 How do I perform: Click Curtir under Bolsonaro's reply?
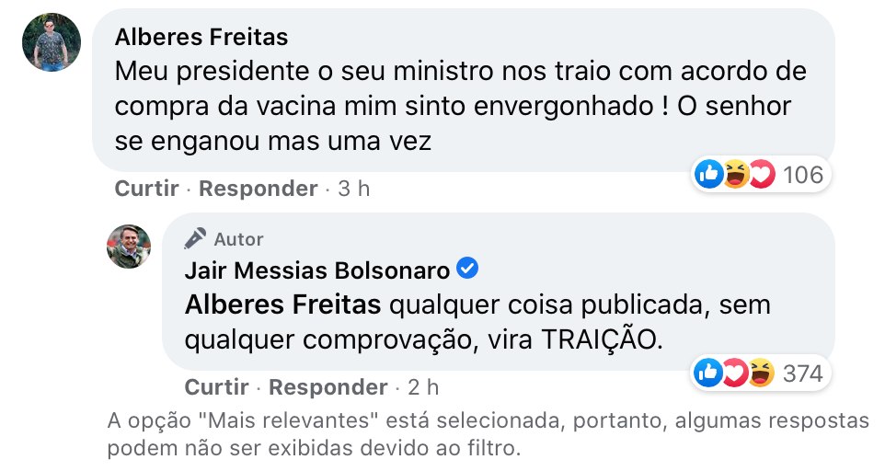216,386
